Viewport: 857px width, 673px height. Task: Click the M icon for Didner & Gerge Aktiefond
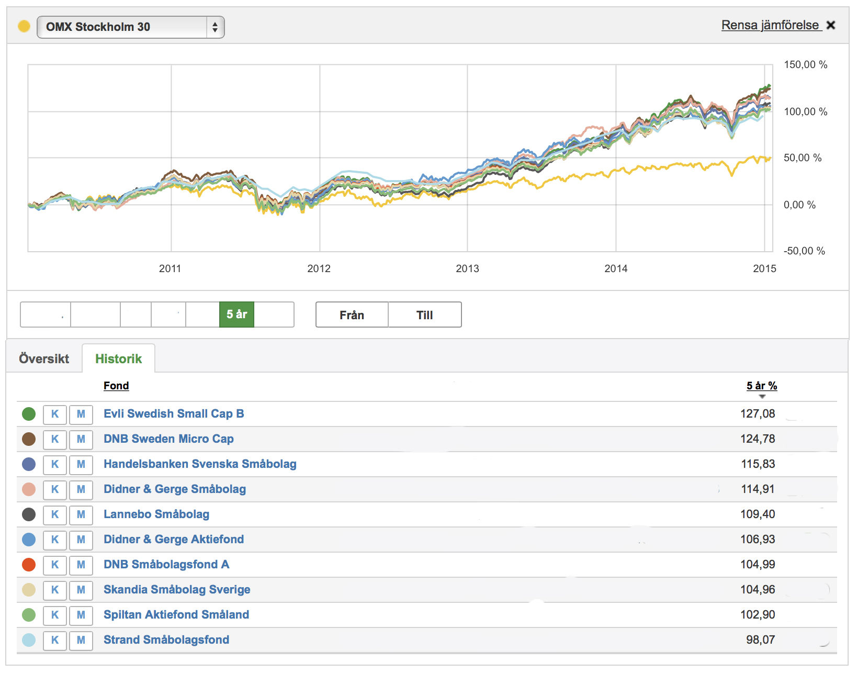(x=81, y=540)
